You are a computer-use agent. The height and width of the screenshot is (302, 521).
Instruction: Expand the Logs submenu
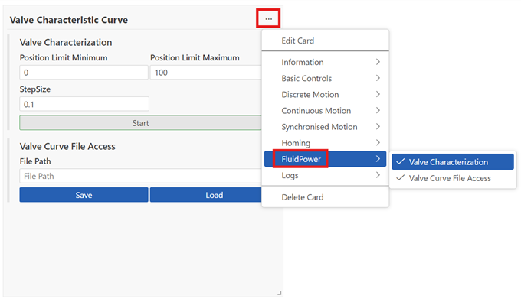point(325,175)
